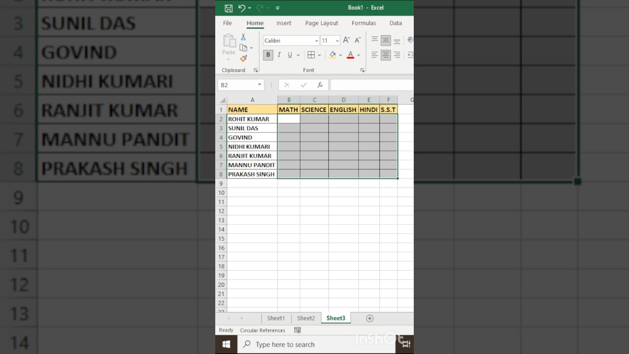The height and width of the screenshot is (354, 629).
Task: Increase font size with large A
Action: click(x=346, y=40)
